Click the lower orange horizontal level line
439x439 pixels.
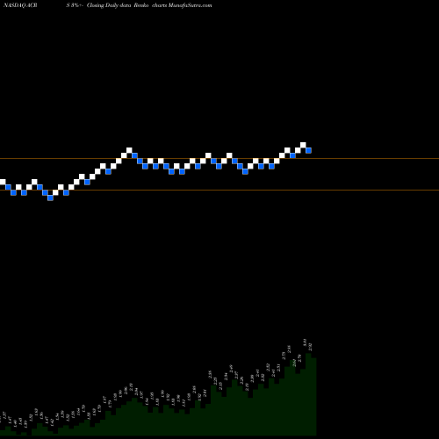tap(219, 191)
